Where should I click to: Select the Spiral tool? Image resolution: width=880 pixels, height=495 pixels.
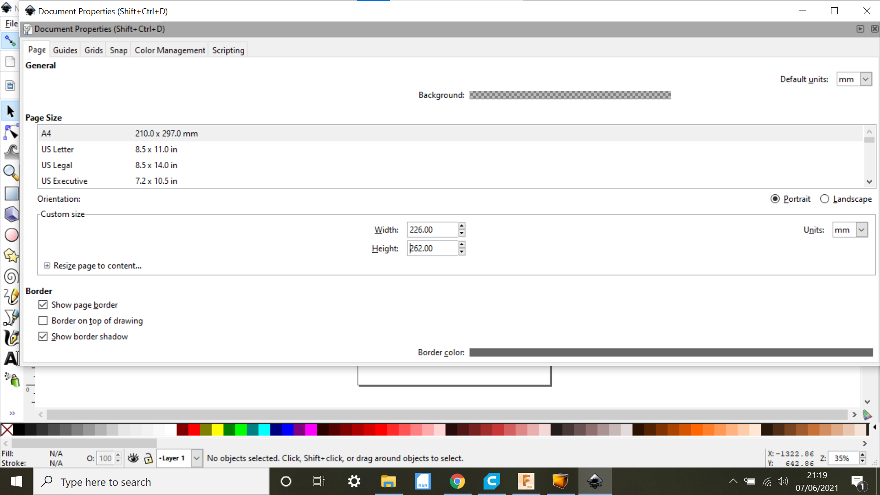tap(10, 275)
